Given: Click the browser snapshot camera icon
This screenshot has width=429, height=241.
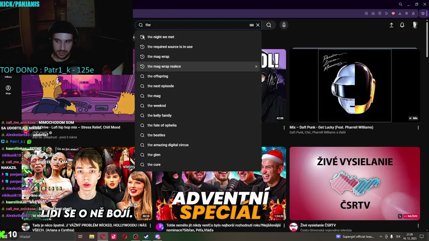Looking at the screenshot, I should 373,13.
